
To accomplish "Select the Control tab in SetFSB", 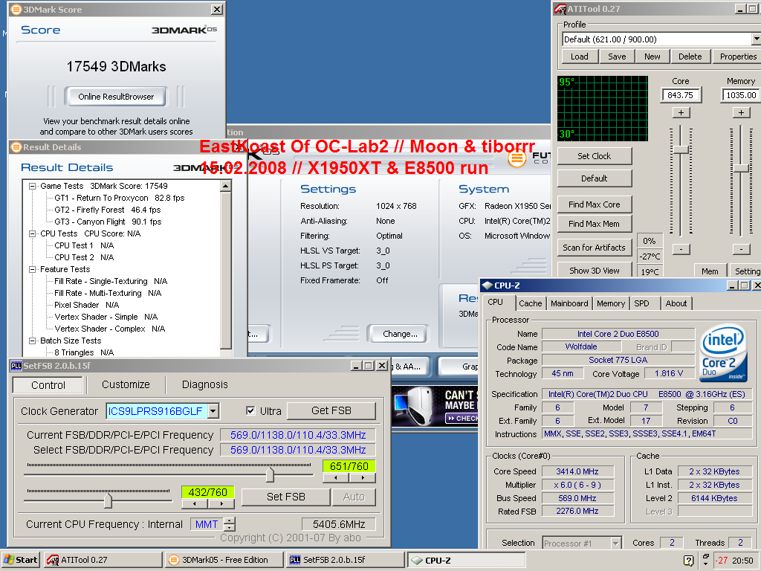I will tap(48, 385).
